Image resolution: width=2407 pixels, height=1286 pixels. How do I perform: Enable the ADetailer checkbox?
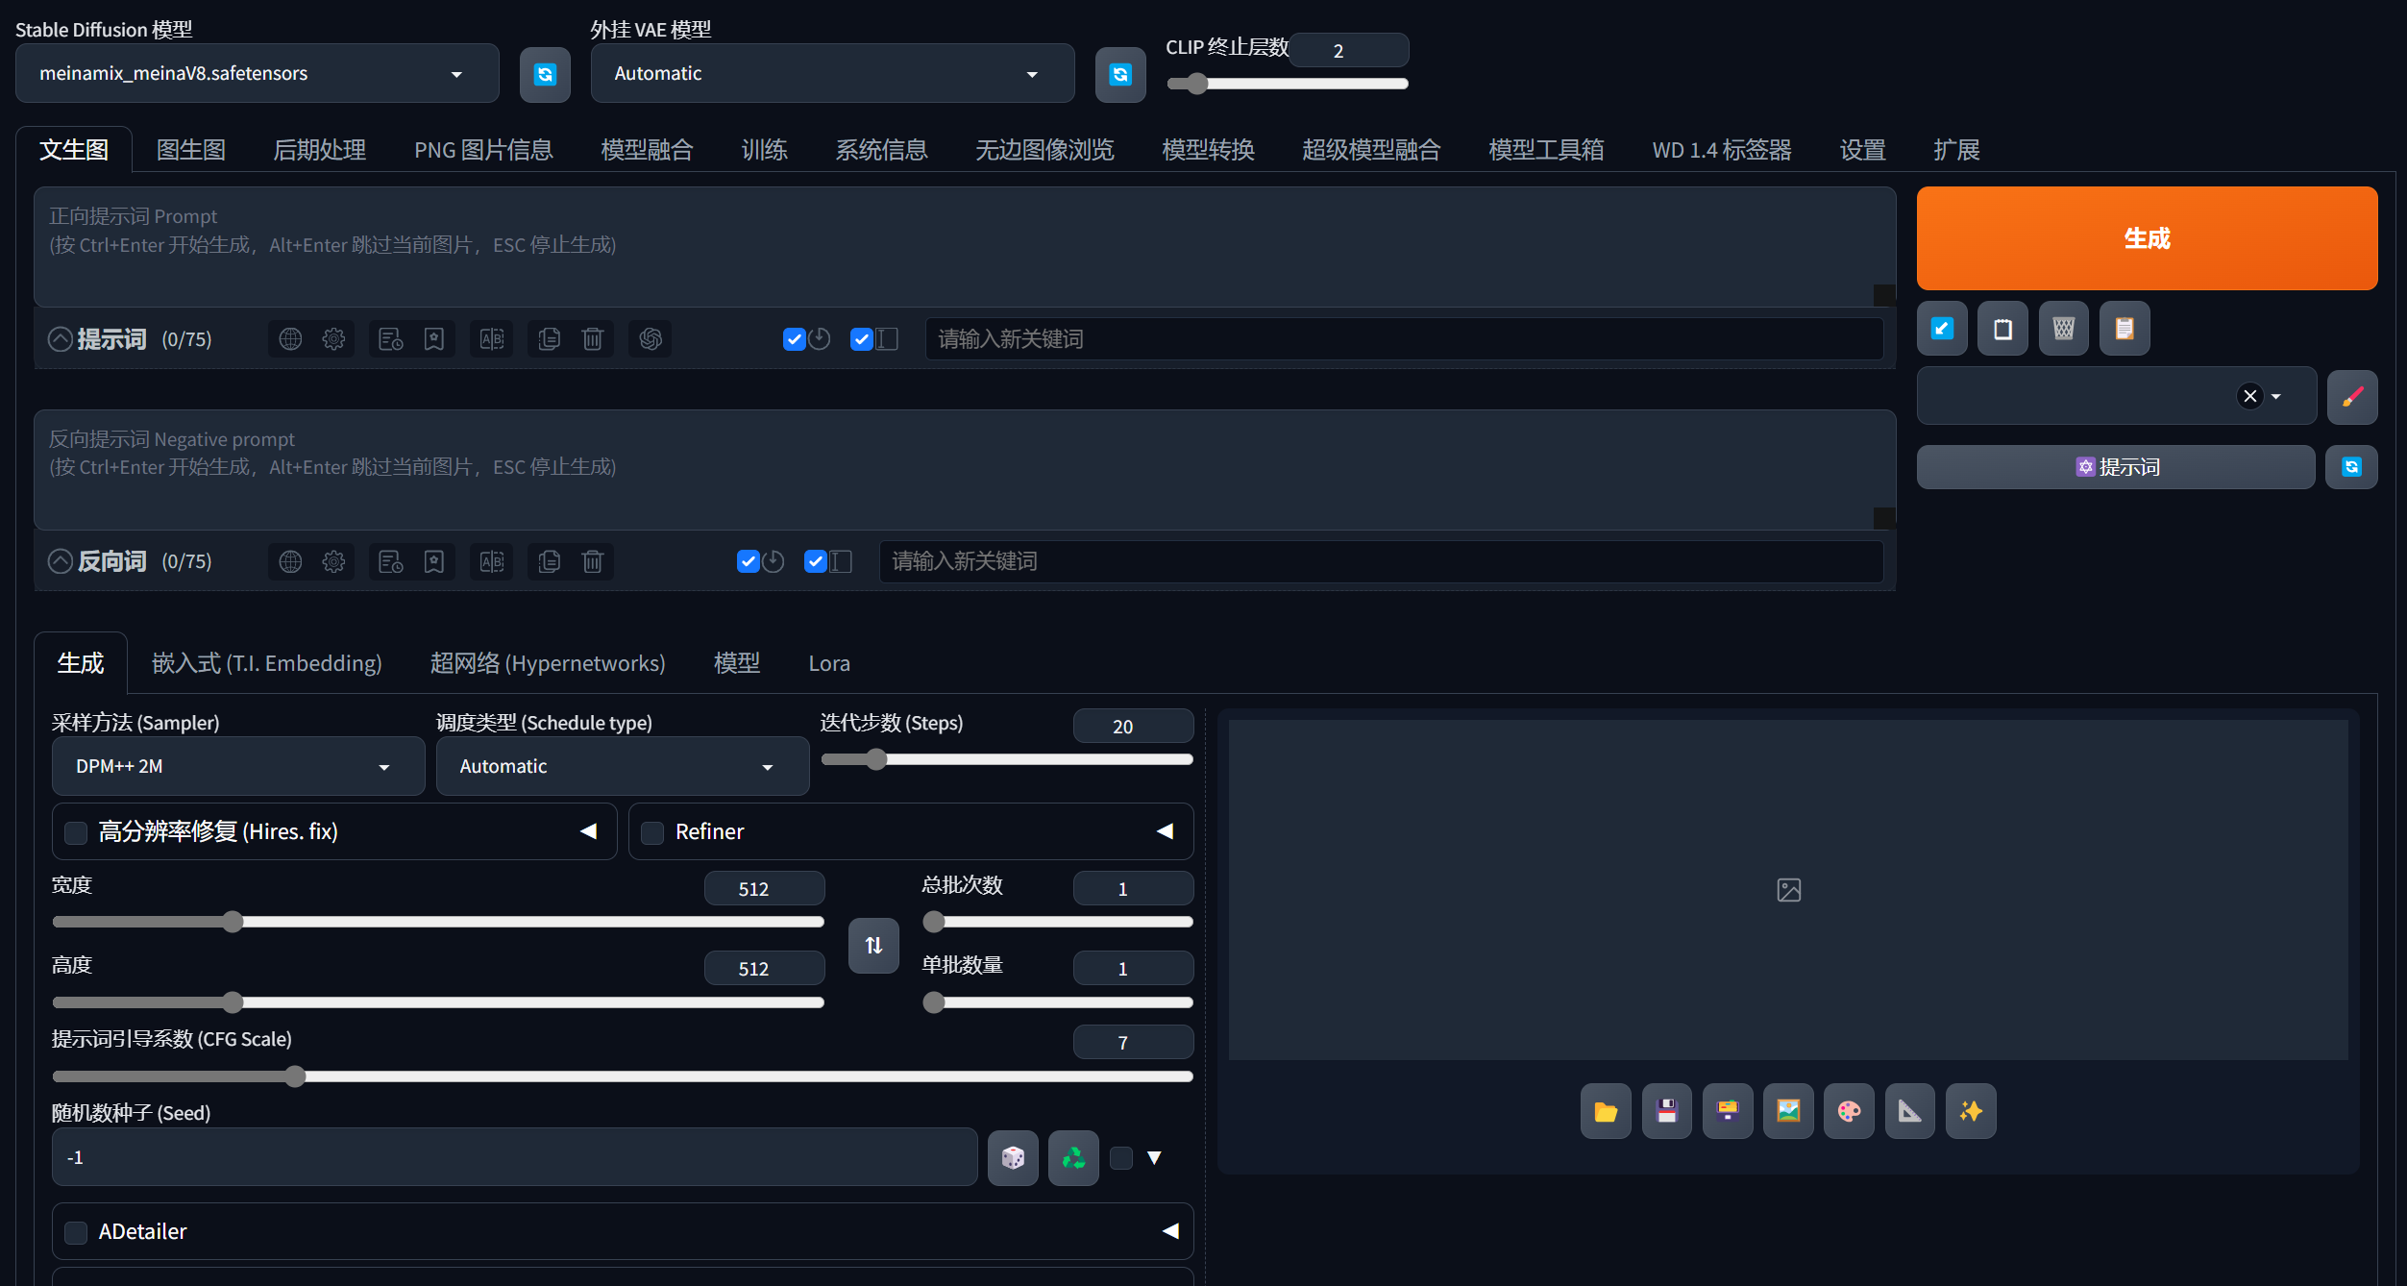[x=76, y=1232]
